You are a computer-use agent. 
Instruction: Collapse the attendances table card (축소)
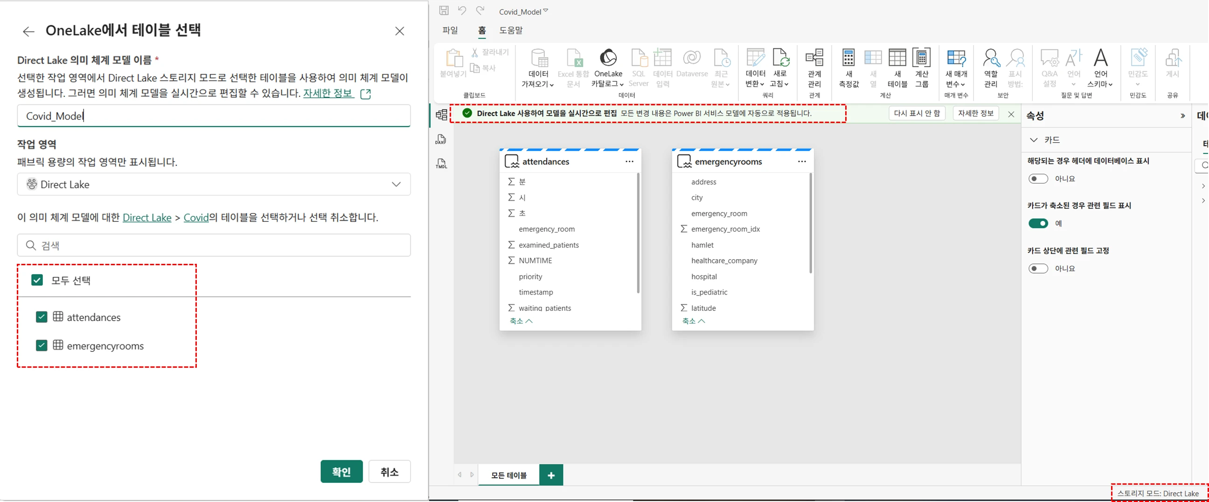tap(521, 321)
